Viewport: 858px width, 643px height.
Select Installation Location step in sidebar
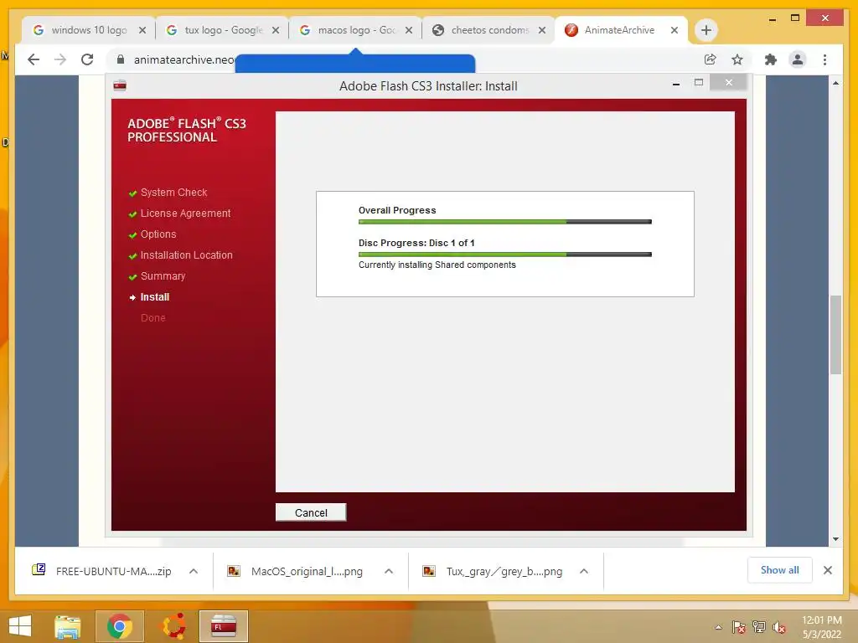coord(186,255)
